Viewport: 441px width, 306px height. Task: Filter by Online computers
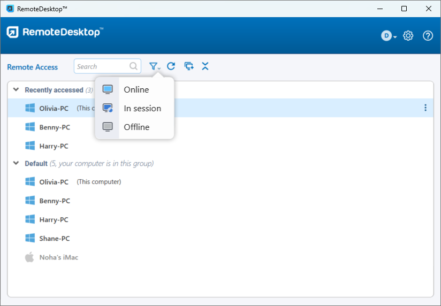(136, 90)
